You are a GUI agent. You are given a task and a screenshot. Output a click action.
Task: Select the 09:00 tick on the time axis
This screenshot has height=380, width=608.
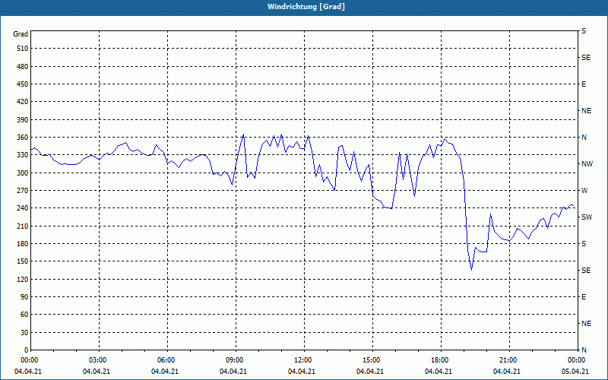tap(234, 360)
